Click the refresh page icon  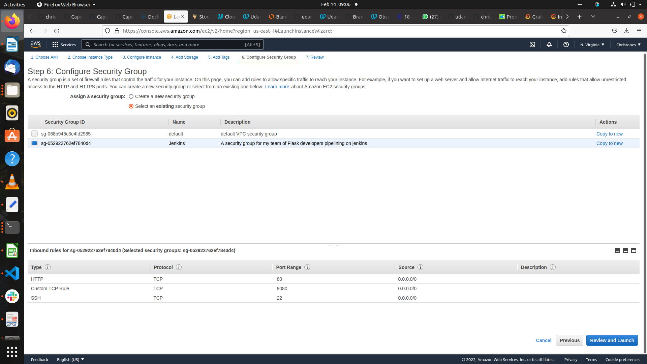pos(56,31)
